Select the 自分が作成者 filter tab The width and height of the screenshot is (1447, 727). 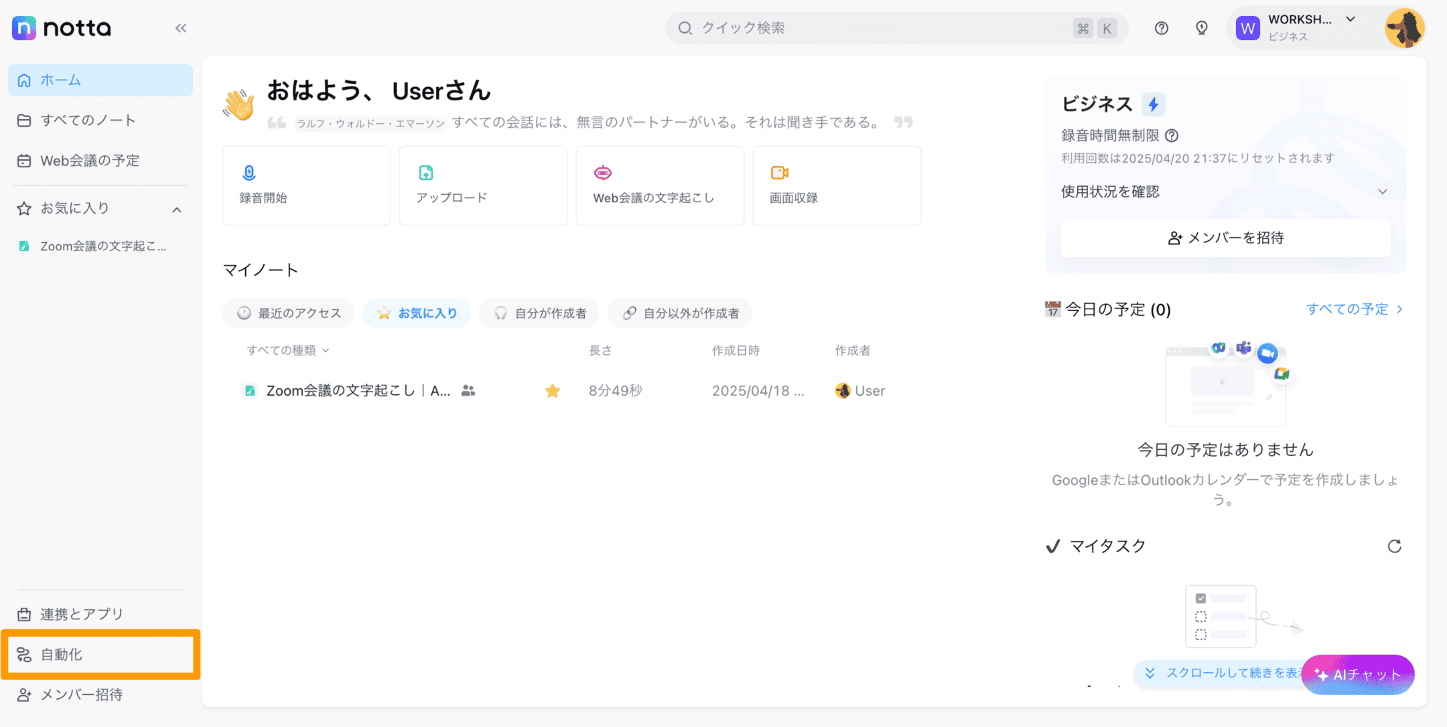(x=539, y=313)
